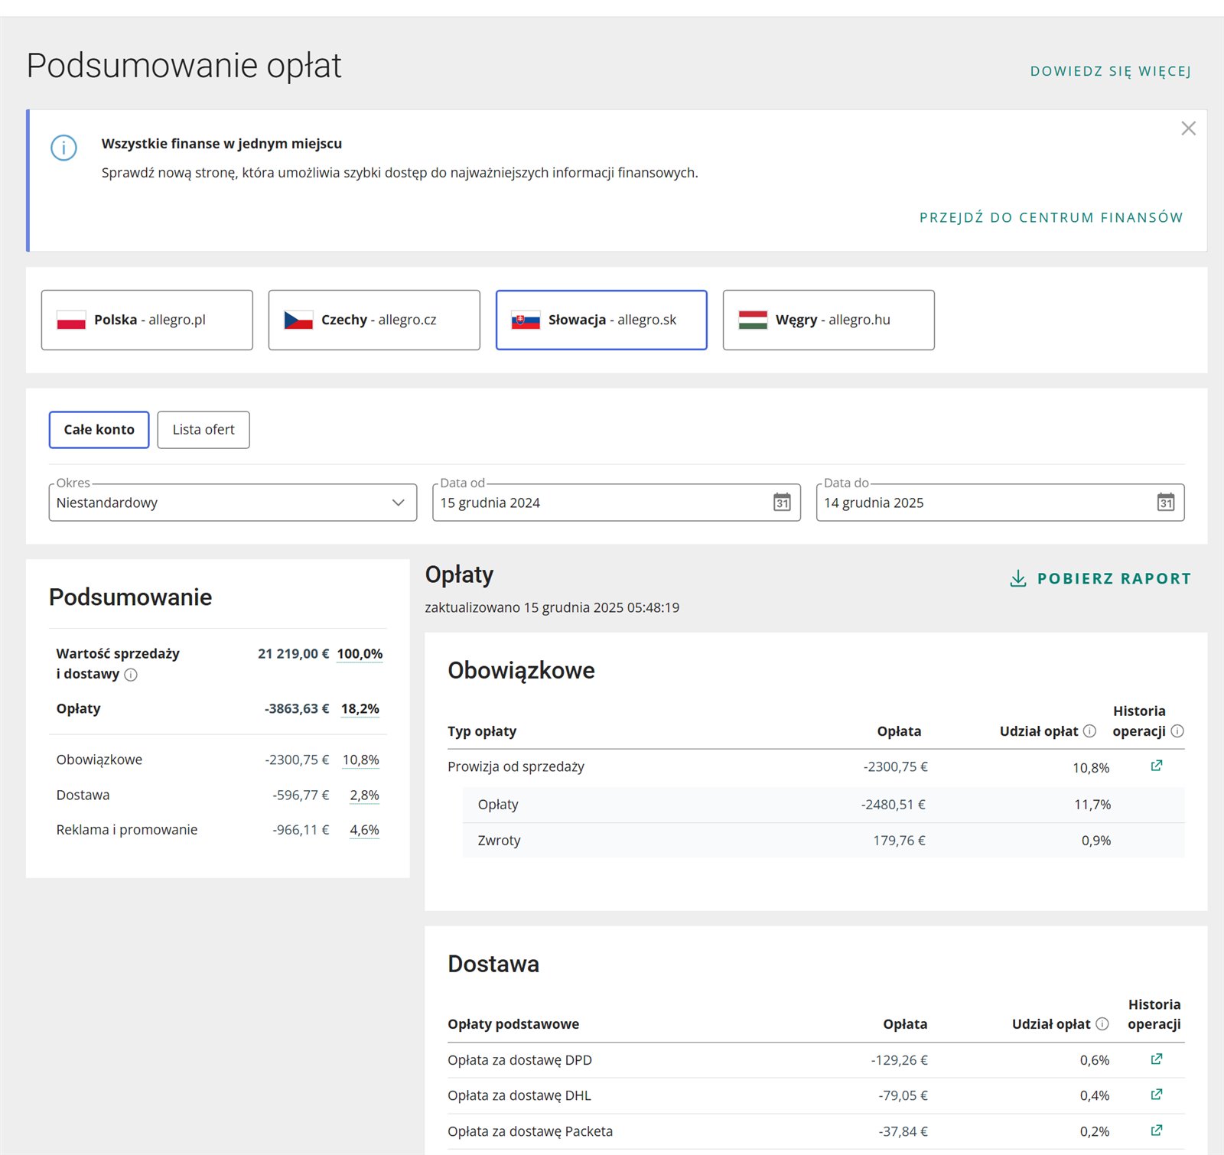Follow Przejdź do centrum finansów link
This screenshot has height=1155, width=1224.
tap(1050, 218)
